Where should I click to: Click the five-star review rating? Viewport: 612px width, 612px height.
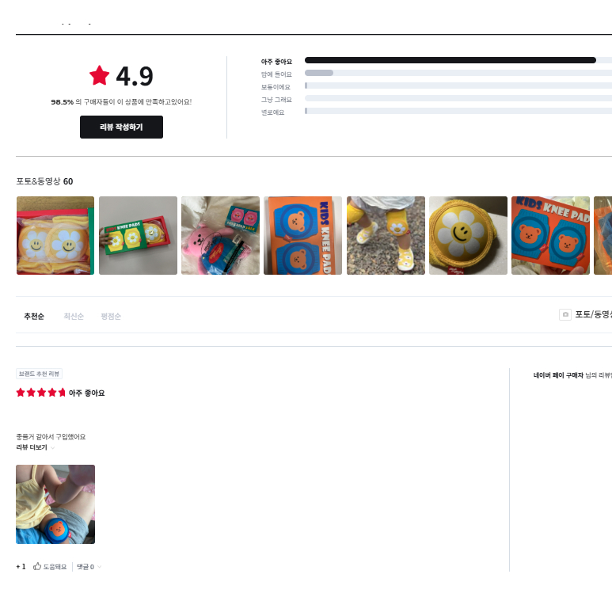click(40, 393)
